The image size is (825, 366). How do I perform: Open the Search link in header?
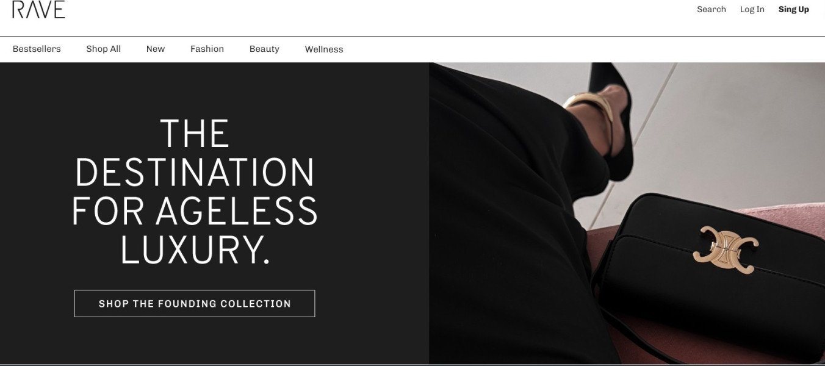[712, 9]
